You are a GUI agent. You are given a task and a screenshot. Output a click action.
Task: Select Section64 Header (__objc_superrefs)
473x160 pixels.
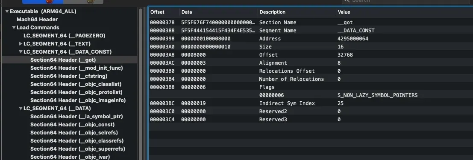[x=77, y=149]
